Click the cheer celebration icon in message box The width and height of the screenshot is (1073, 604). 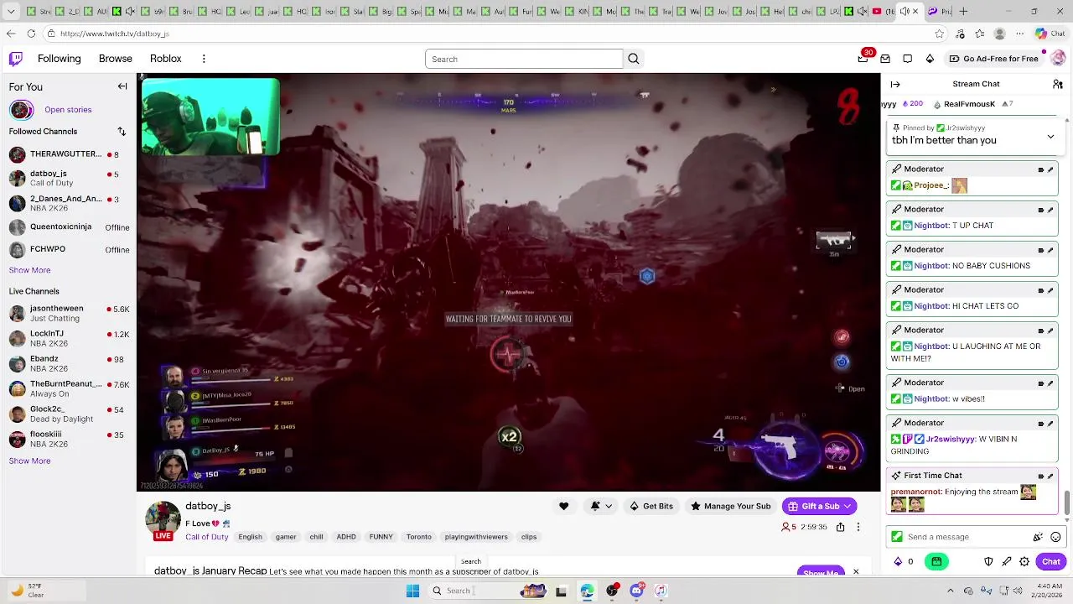(1038, 537)
